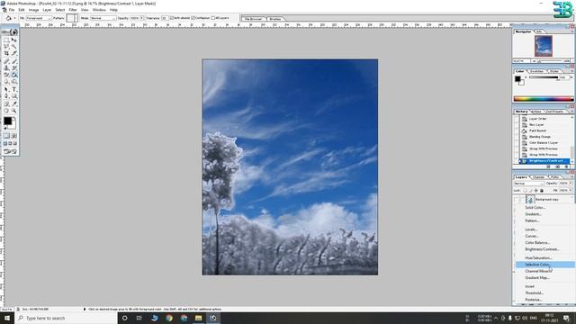576x324 pixels.
Task: Pick a color from the Color panel spectrum bar
Action: point(544,99)
